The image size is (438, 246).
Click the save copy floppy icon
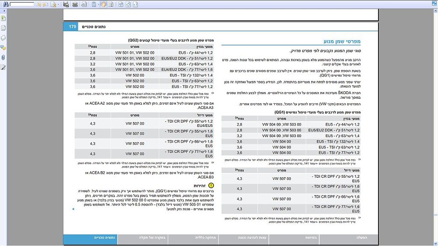66,4
